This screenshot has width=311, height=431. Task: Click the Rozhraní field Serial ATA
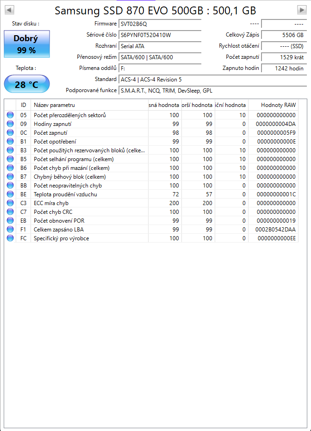point(160,46)
